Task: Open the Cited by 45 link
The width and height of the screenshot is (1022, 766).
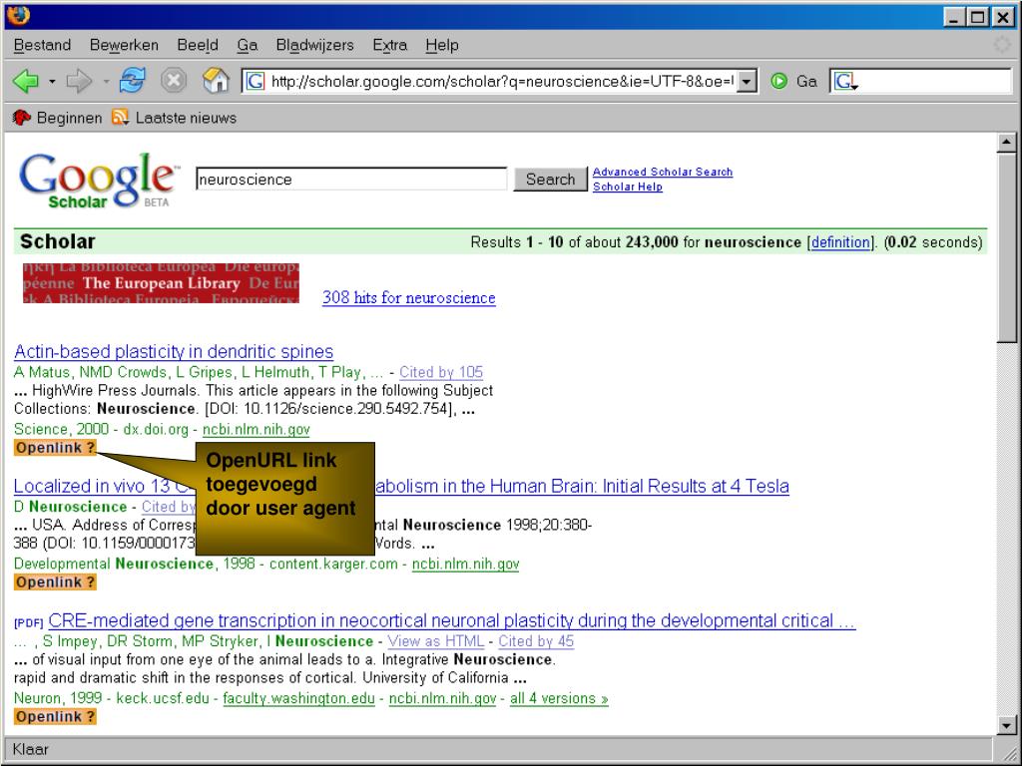Action: pyautogui.click(x=536, y=641)
